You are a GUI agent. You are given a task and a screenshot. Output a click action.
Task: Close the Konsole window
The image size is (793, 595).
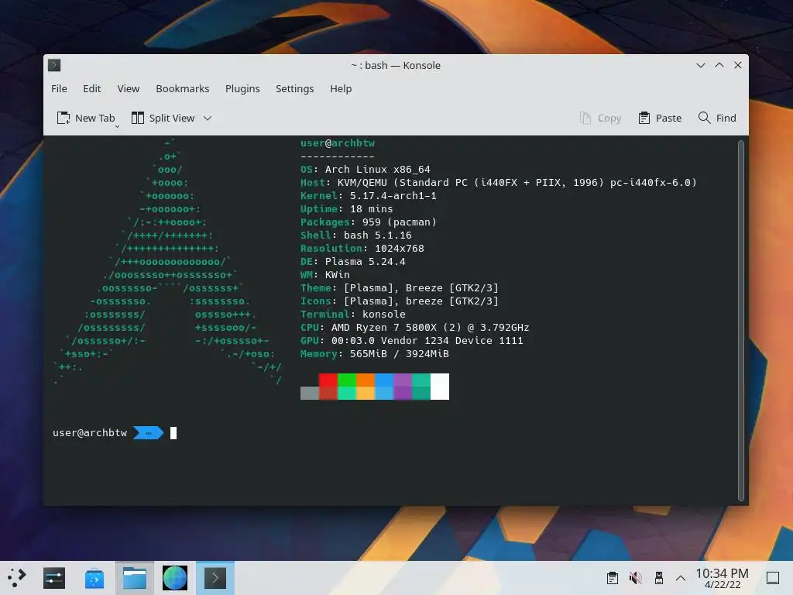point(738,65)
